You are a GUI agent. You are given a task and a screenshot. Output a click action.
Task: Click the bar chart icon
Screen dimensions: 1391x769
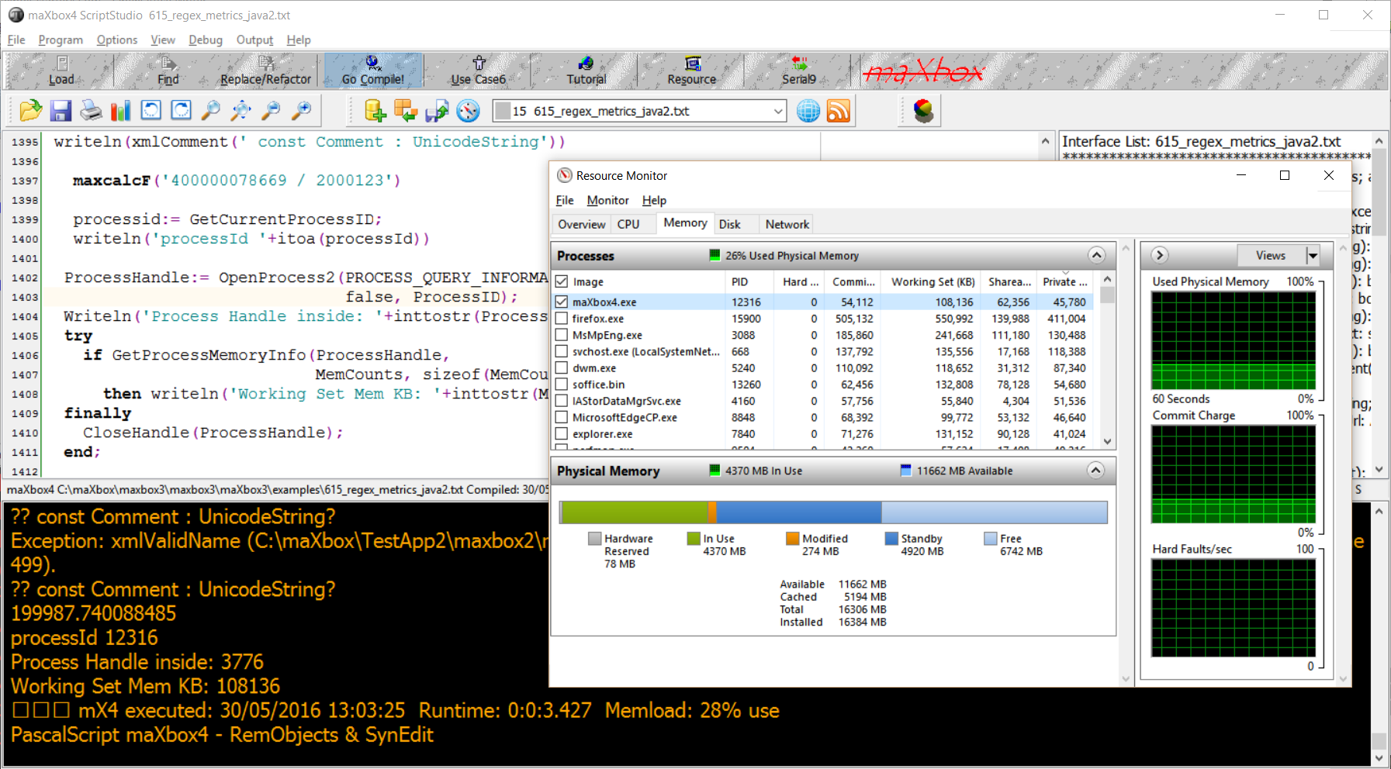point(121,111)
